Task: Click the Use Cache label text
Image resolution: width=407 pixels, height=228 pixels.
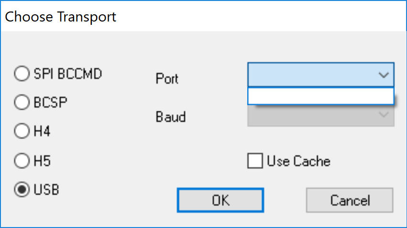Action: coord(298,161)
